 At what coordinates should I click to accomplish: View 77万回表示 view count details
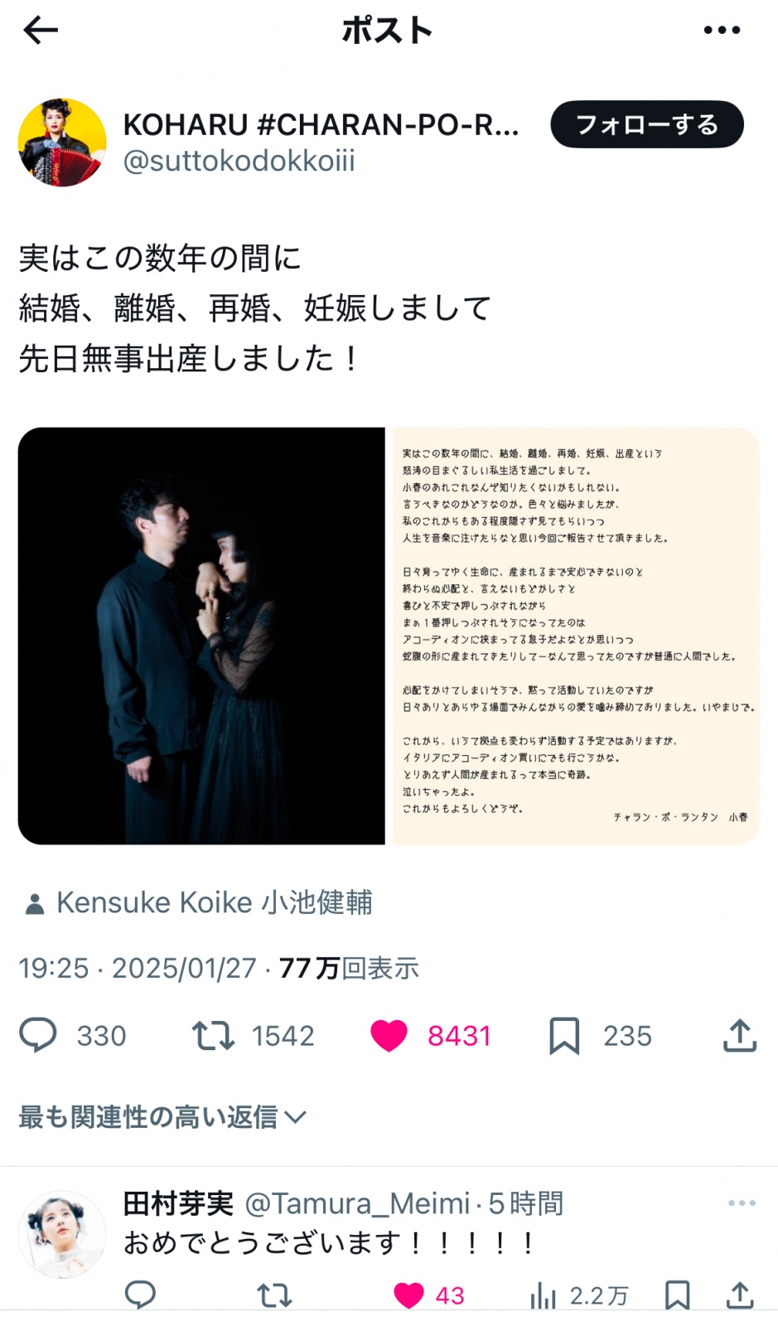tap(349, 968)
